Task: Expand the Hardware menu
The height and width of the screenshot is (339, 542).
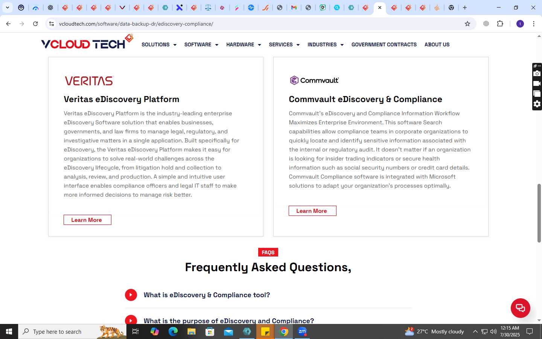Action: tap(244, 44)
